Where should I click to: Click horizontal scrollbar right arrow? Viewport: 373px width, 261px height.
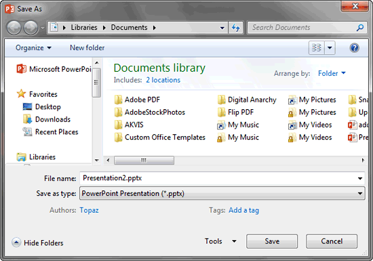tap(363, 160)
